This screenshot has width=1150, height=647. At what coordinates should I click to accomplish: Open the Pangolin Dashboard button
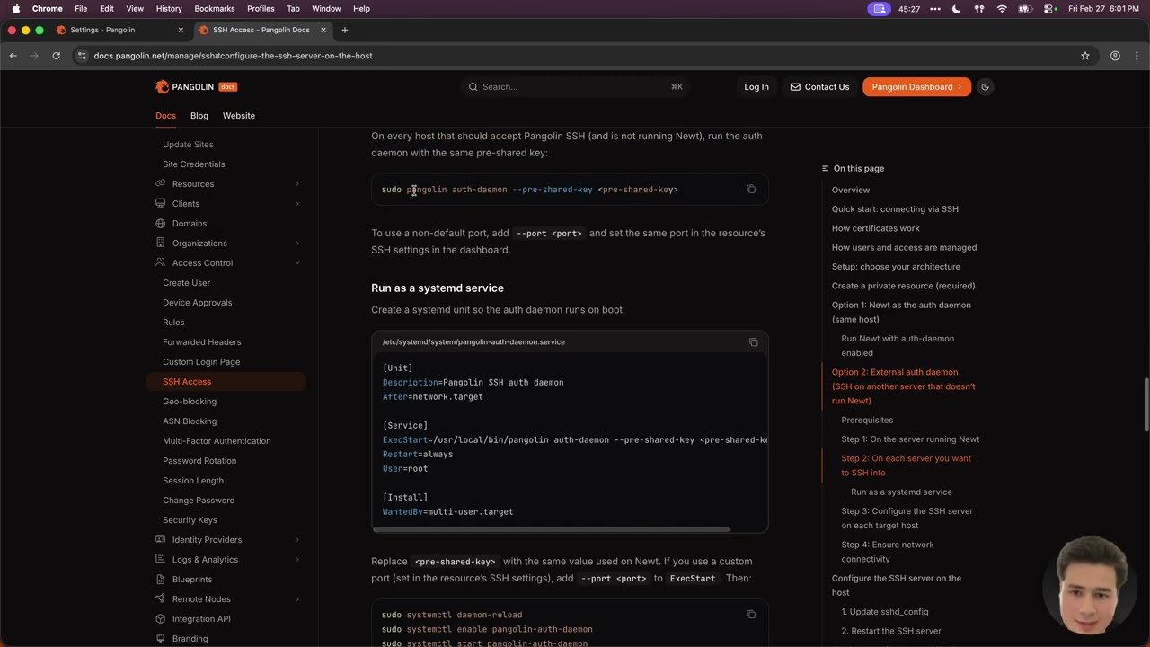(x=916, y=87)
